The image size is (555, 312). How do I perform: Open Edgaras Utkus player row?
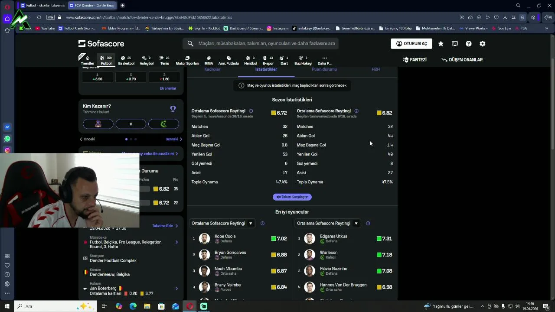click(x=345, y=239)
